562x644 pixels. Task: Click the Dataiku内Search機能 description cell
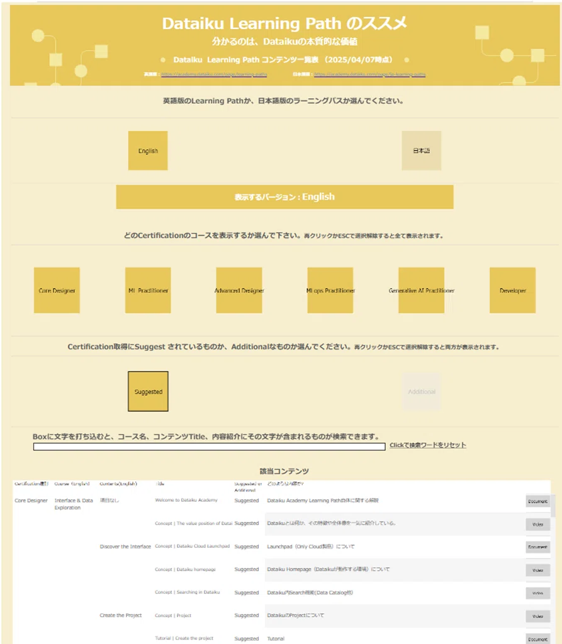[x=310, y=592]
